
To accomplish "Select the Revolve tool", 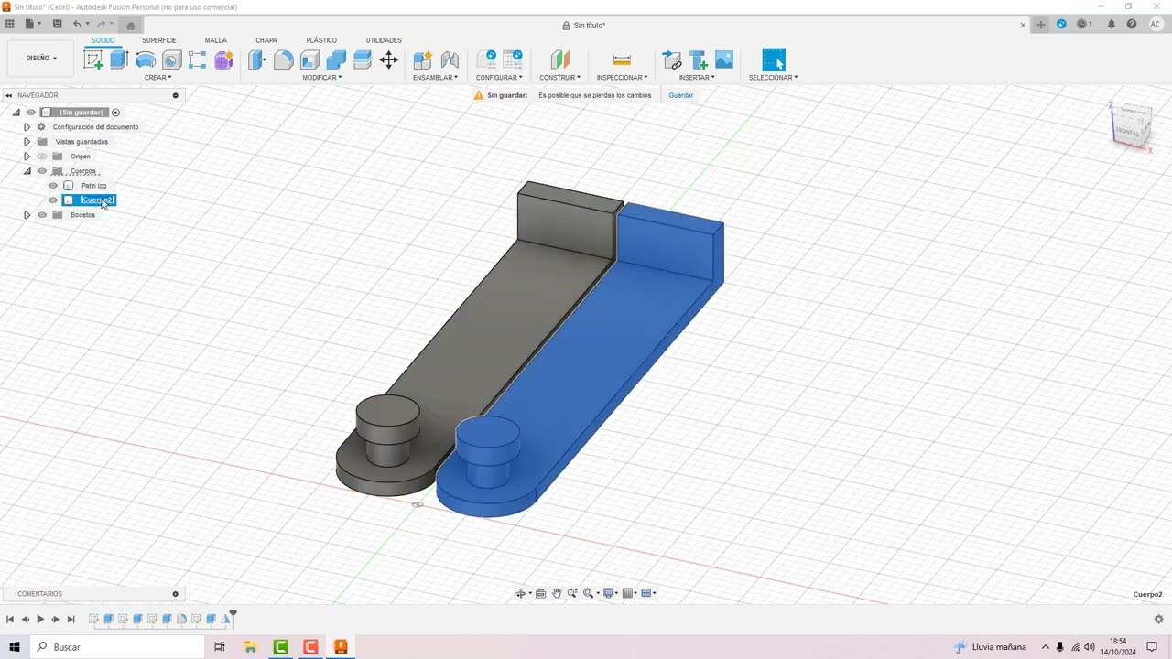I will tap(146, 60).
